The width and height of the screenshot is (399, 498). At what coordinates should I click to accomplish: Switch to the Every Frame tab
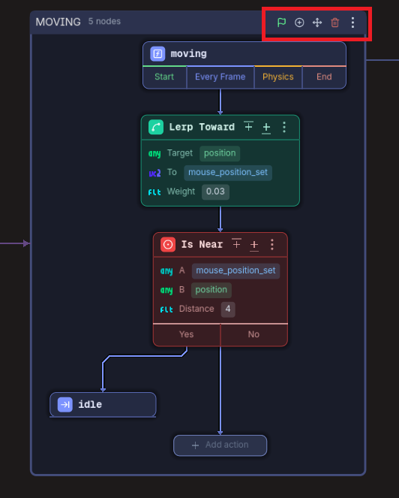pos(220,77)
